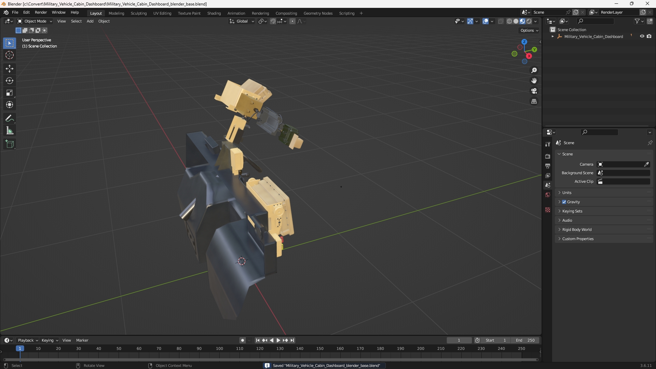Image resolution: width=656 pixels, height=369 pixels.
Task: Expand the Custom Properties panel
Action: [604, 239]
